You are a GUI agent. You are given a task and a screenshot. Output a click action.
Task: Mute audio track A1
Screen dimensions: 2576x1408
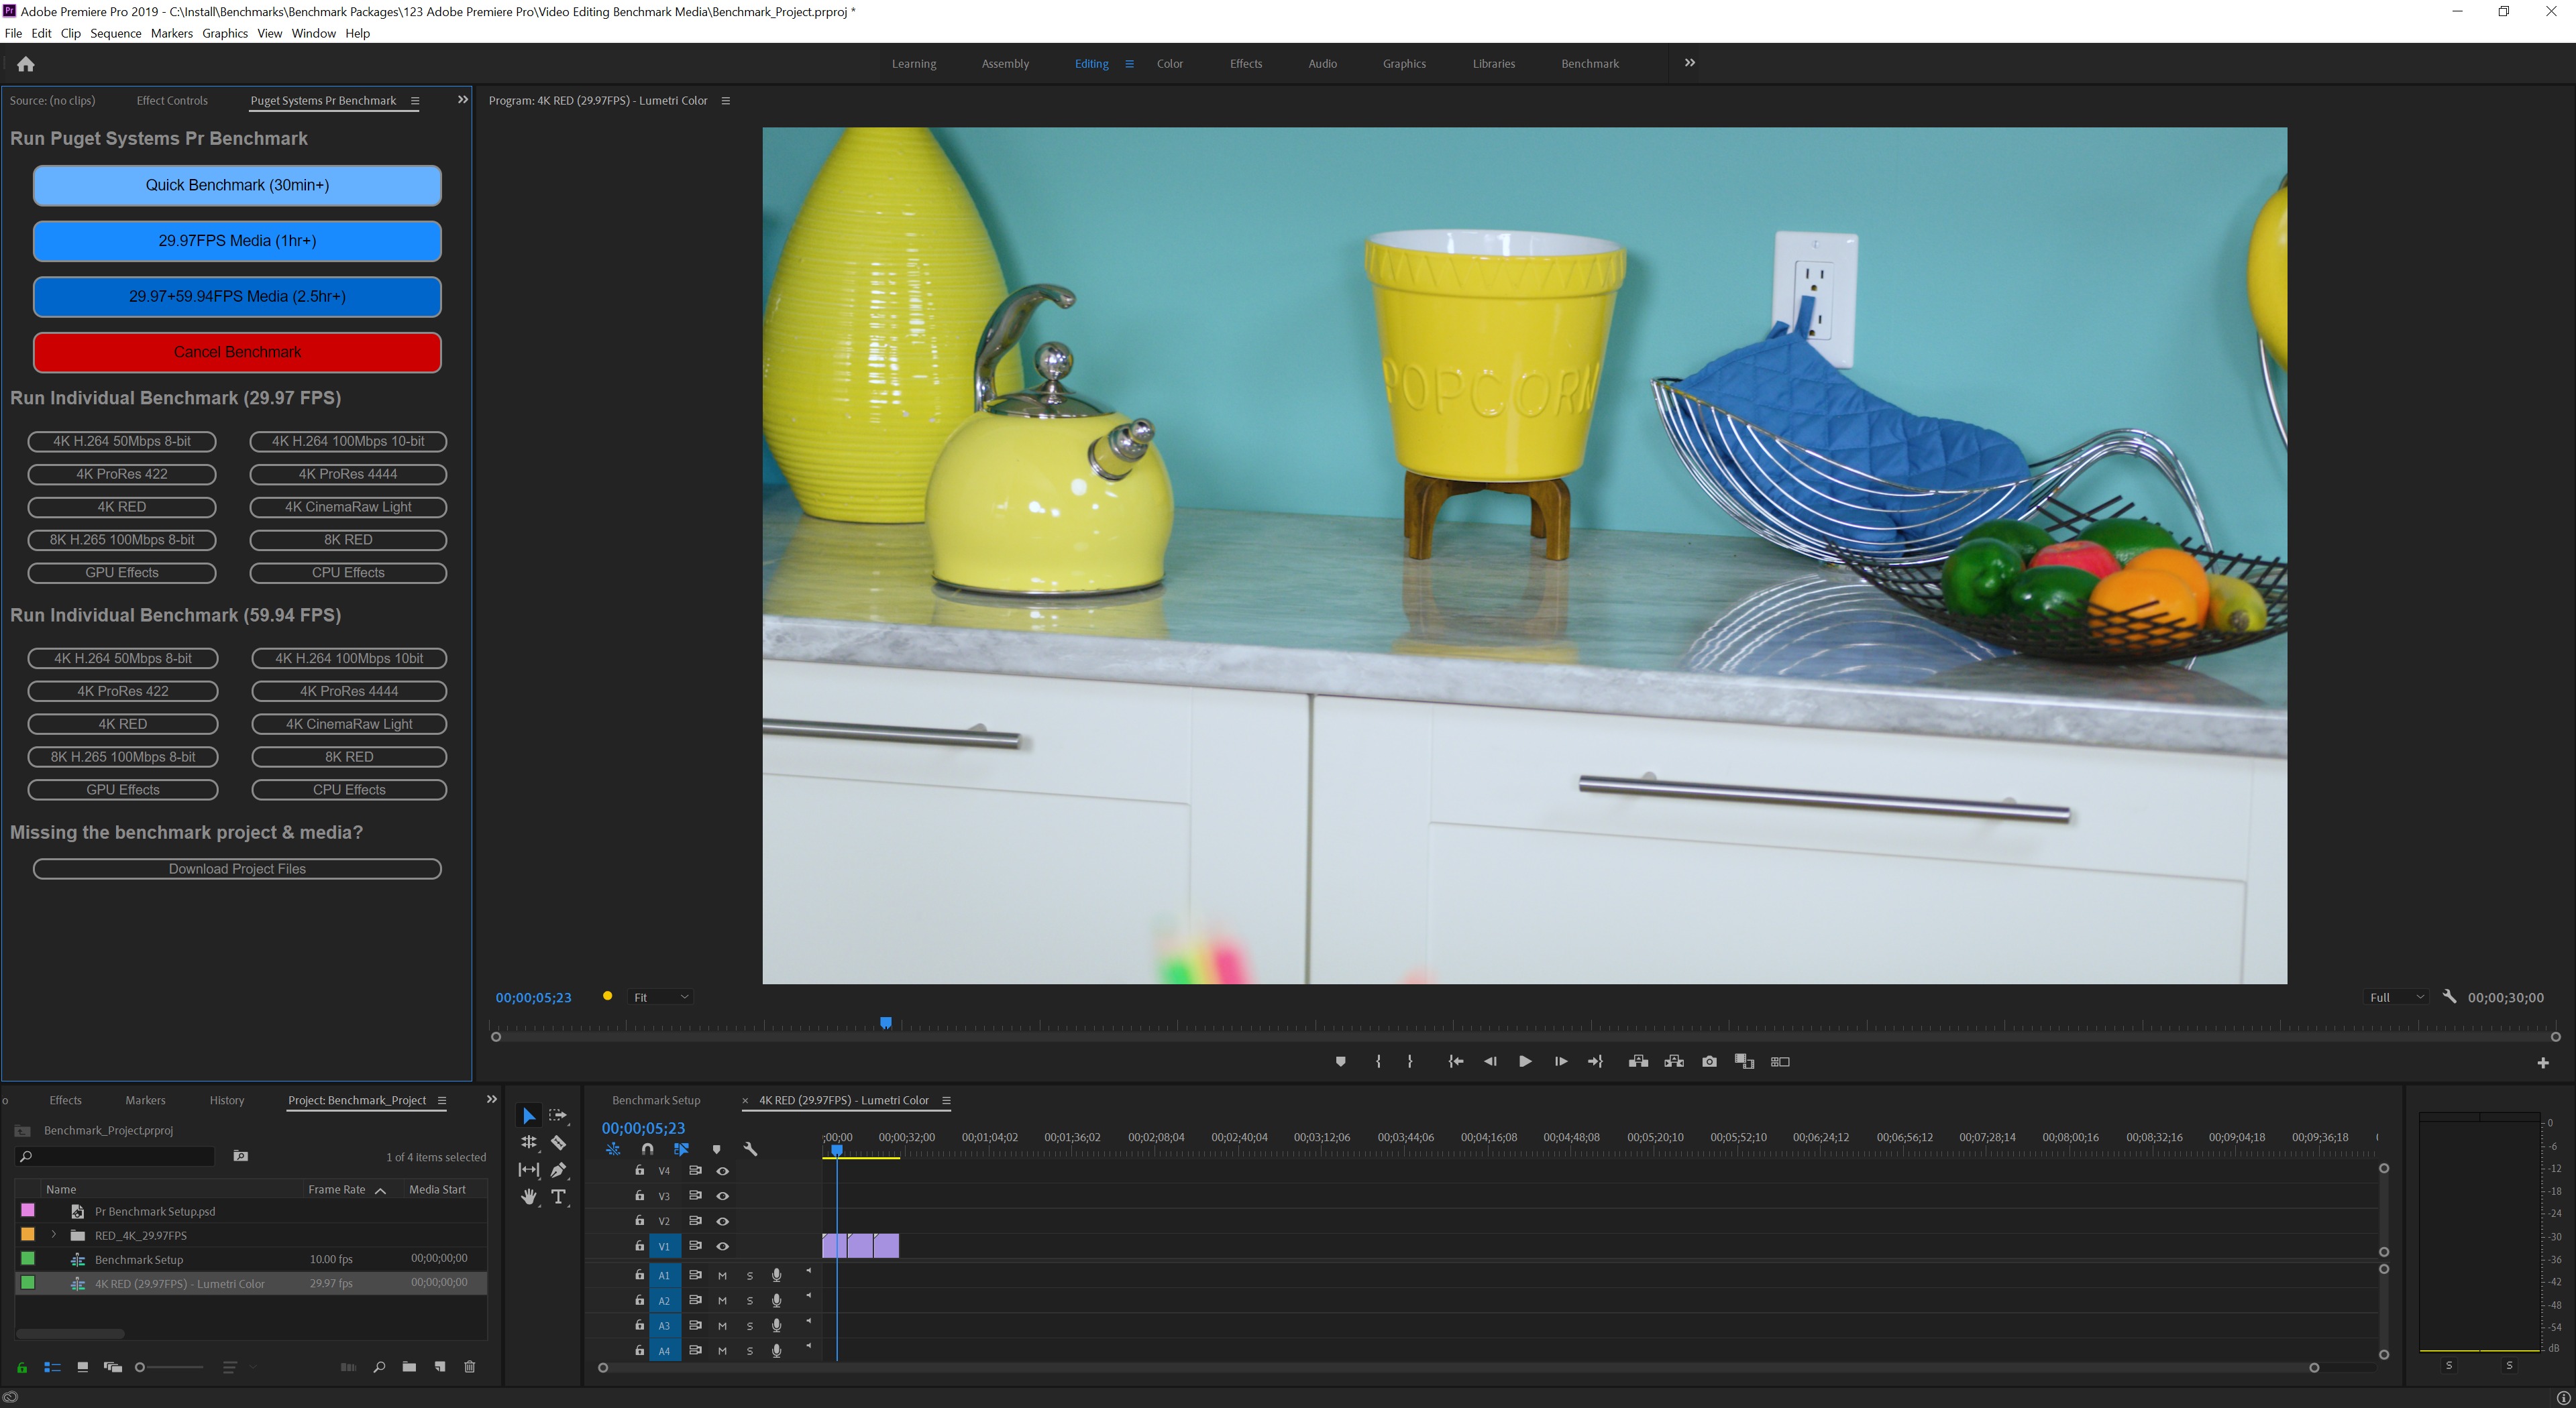pyautogui.click(x=722, y=1276)
